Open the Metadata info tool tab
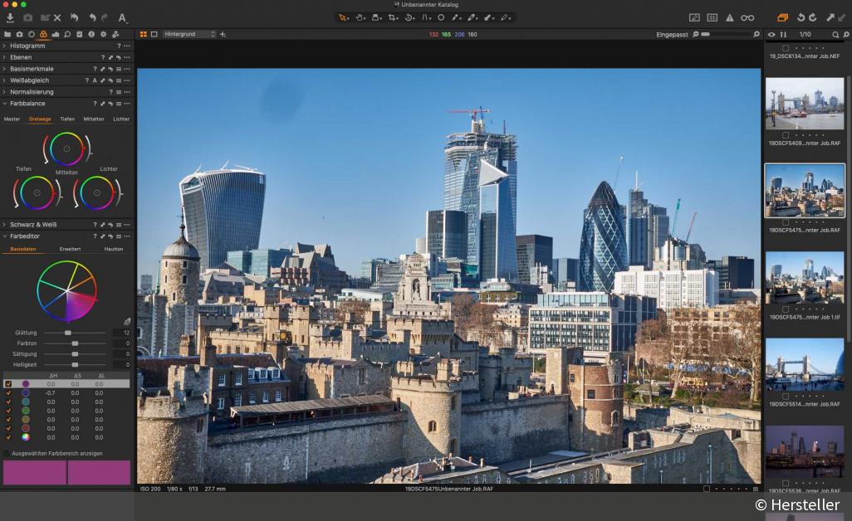Viewport: 852px width, 521px height. [x=91, y=34]
